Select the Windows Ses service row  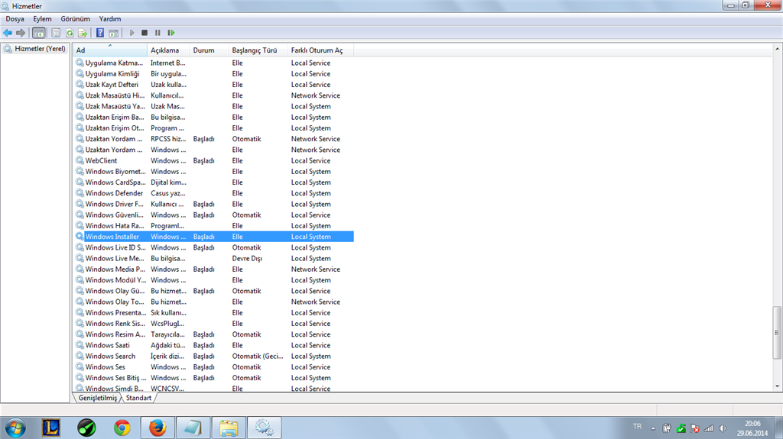coord(214,367)
